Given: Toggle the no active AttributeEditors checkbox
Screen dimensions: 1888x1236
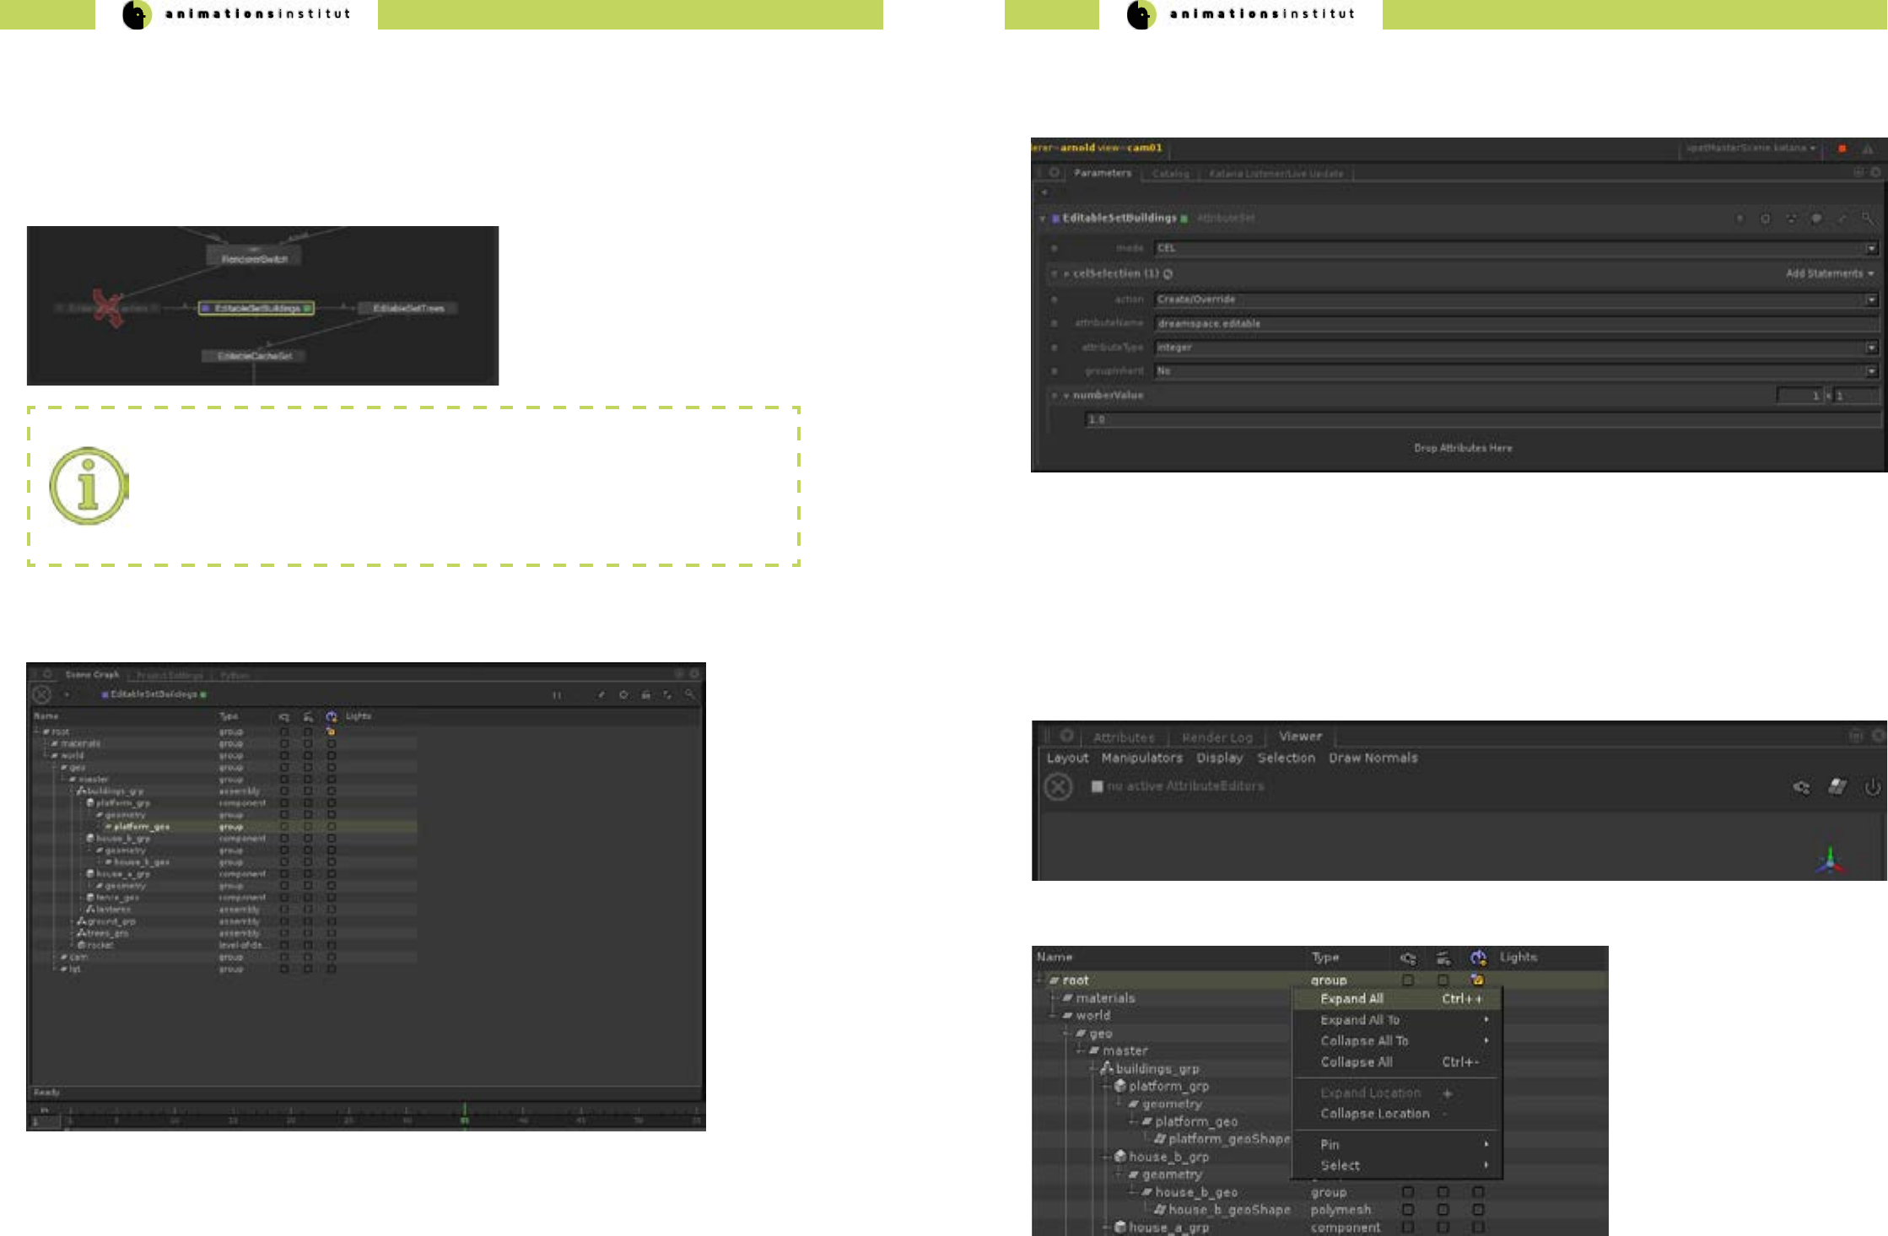Looking at the screenshot, I should (1097, 786).
